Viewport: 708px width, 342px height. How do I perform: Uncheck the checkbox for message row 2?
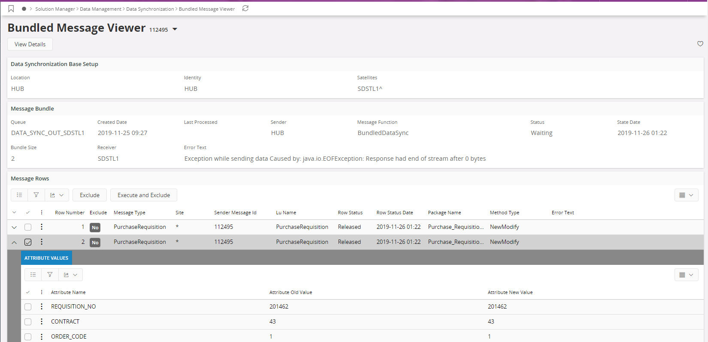pos(28,242)
